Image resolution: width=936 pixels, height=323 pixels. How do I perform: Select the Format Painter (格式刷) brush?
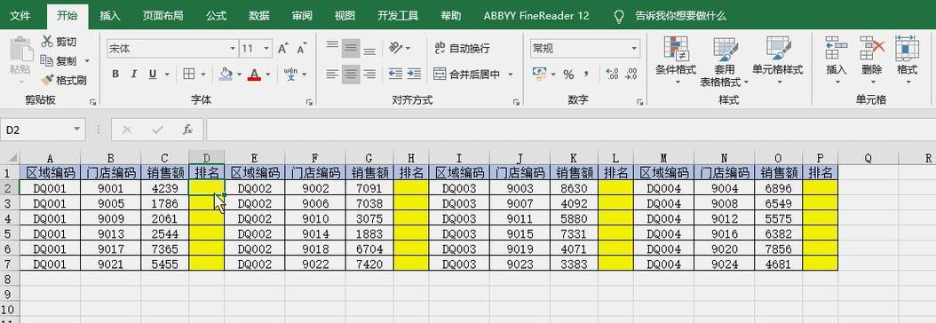tap(47, 80)
